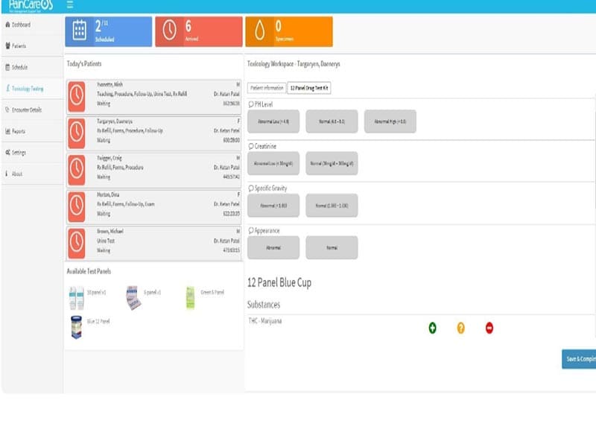Viewport: 596px width, 447px height.
Task: Set Appearance to Abnormal
Action: [273, 248]
